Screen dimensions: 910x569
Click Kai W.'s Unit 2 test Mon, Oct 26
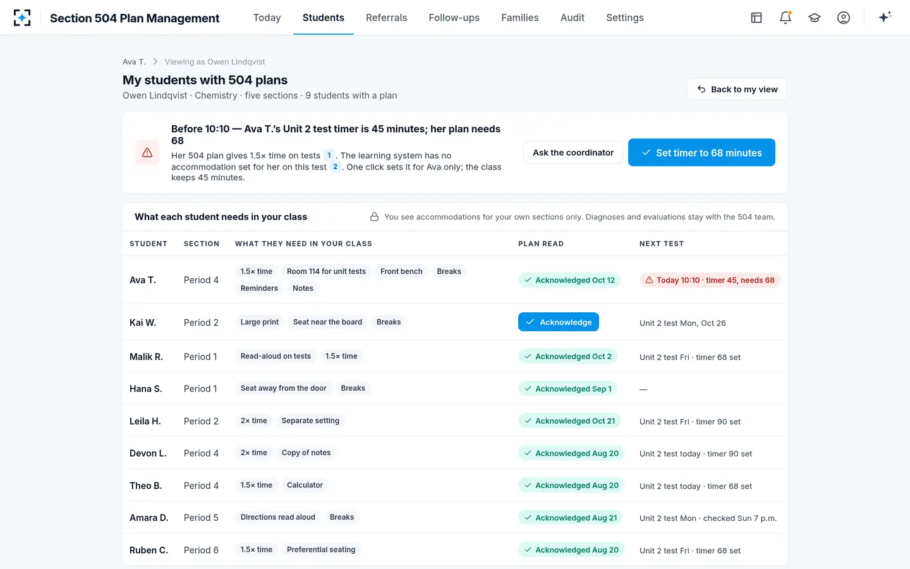[682, 323]
